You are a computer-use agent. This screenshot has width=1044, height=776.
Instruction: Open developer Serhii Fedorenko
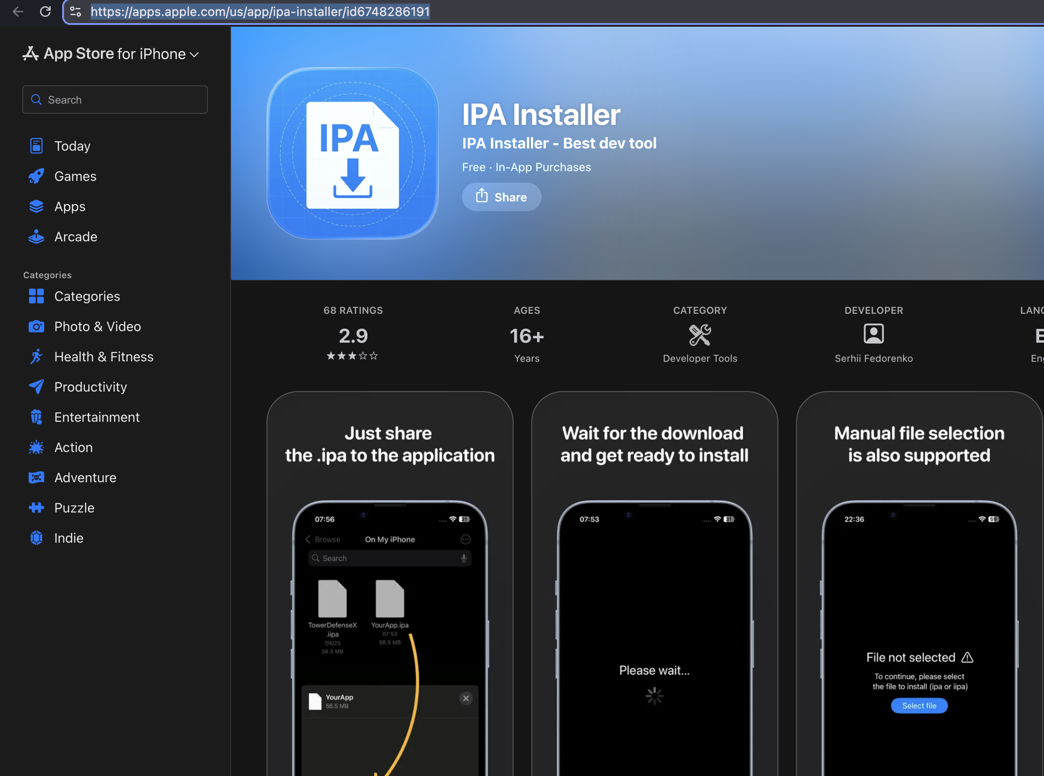(873, 358)
